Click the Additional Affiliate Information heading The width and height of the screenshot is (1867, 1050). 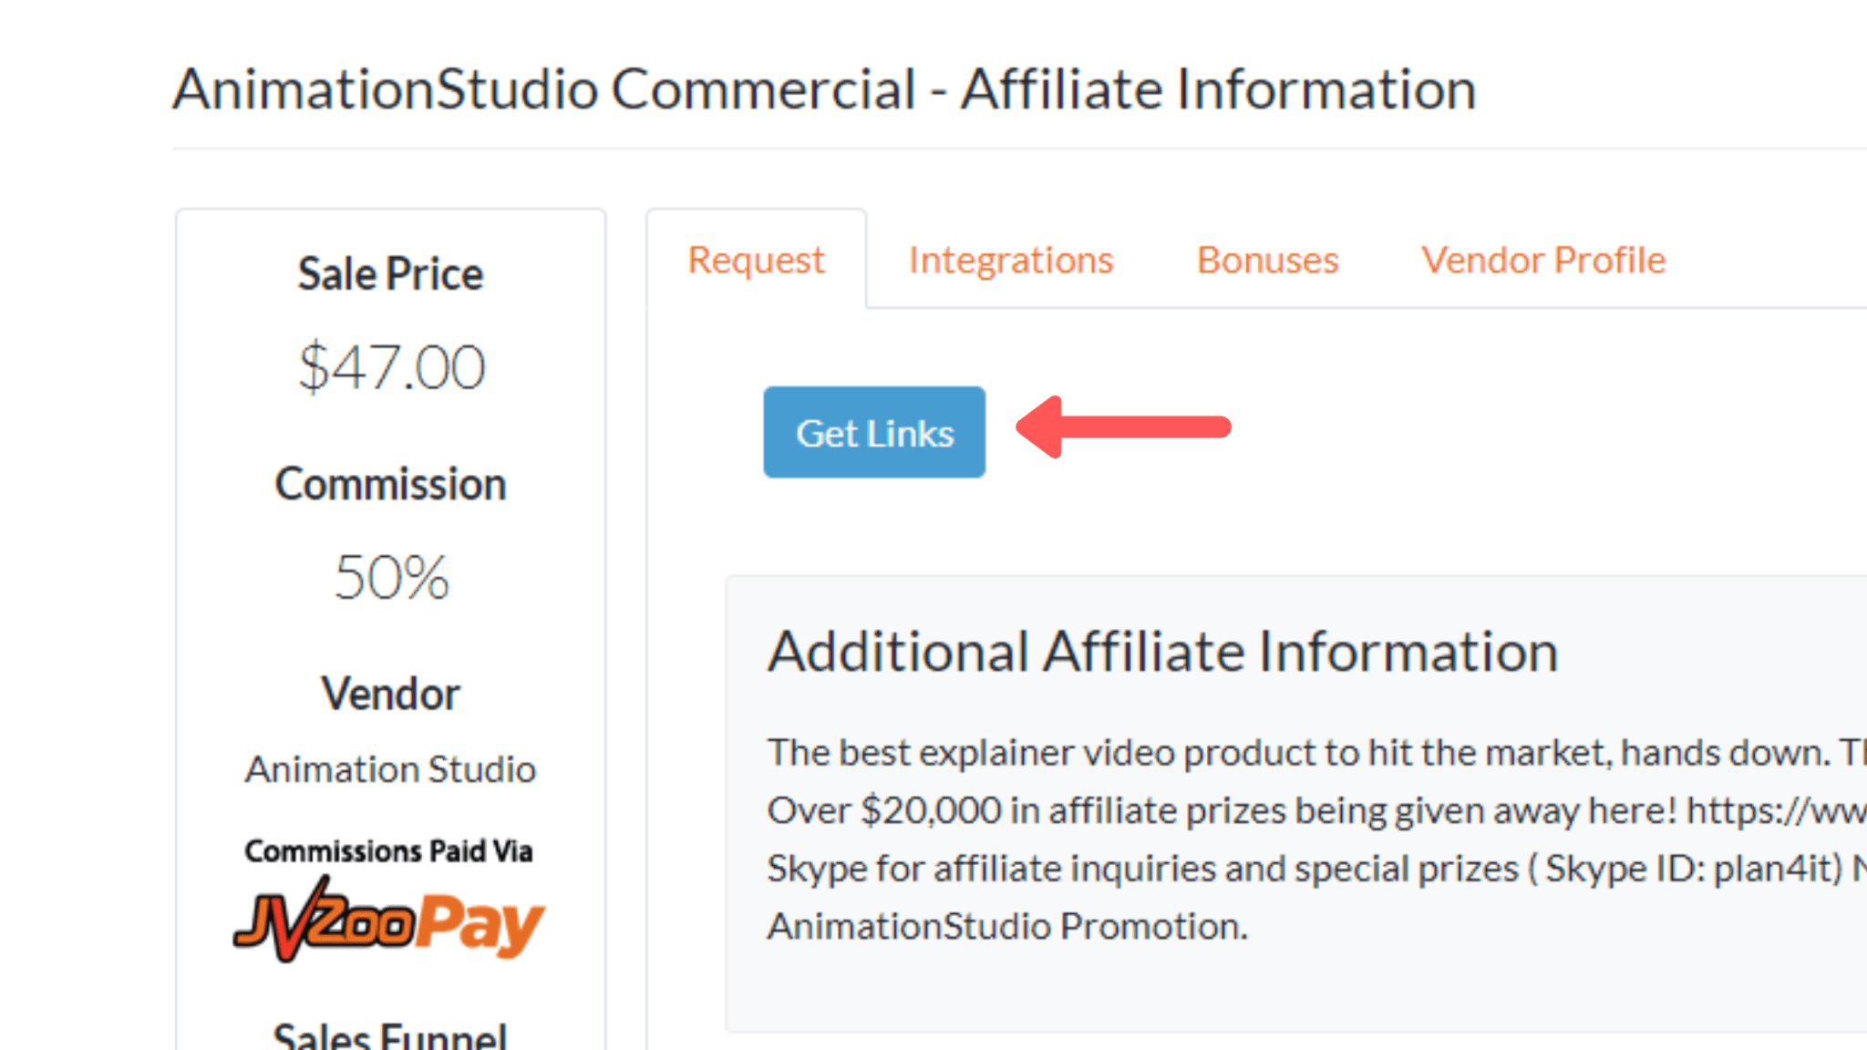point(1162,652)
